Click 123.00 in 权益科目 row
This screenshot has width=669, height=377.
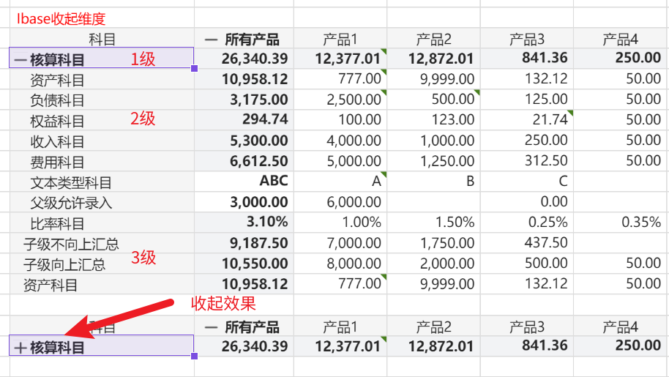click(x=453, y=120)
